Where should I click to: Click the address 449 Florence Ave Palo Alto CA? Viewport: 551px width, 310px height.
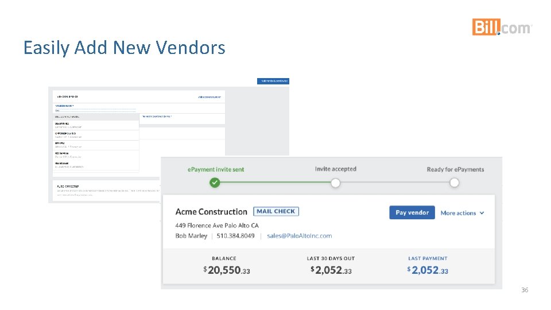click(x=217, y=225)
